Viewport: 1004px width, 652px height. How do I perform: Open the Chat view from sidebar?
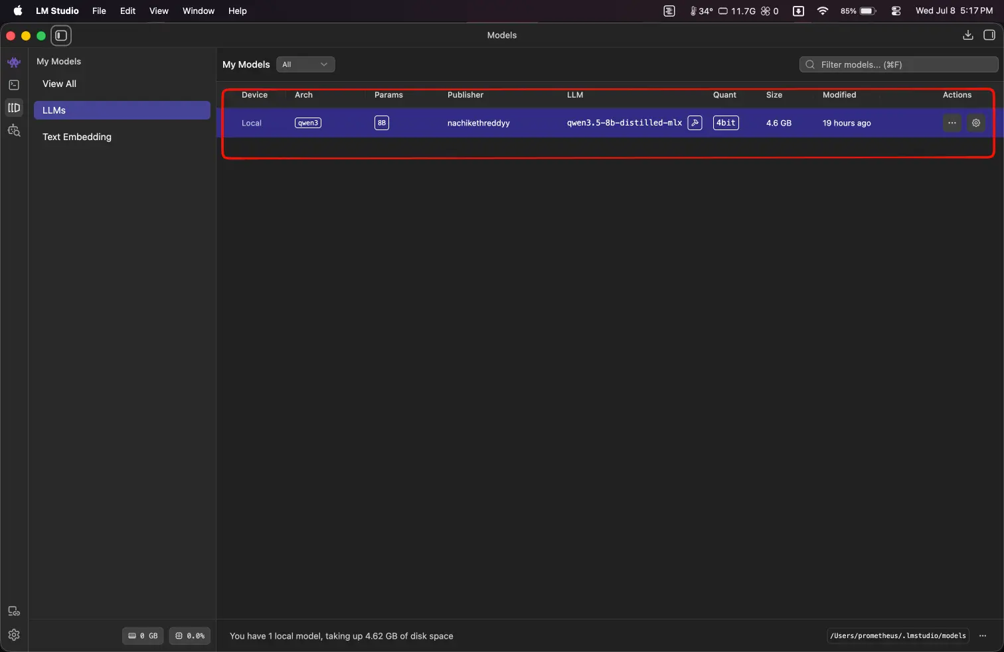point(14,62)
